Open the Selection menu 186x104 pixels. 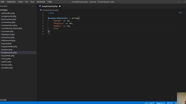[11, 2]
